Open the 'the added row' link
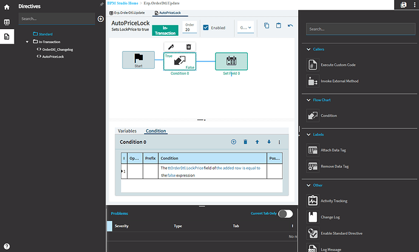419x252 pixels. 229,168
